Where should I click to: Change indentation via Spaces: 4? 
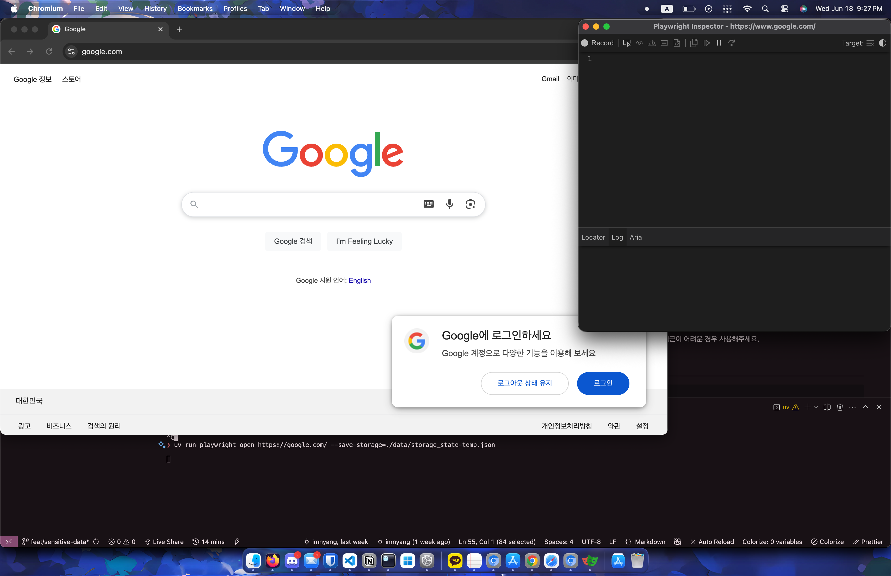559,542
